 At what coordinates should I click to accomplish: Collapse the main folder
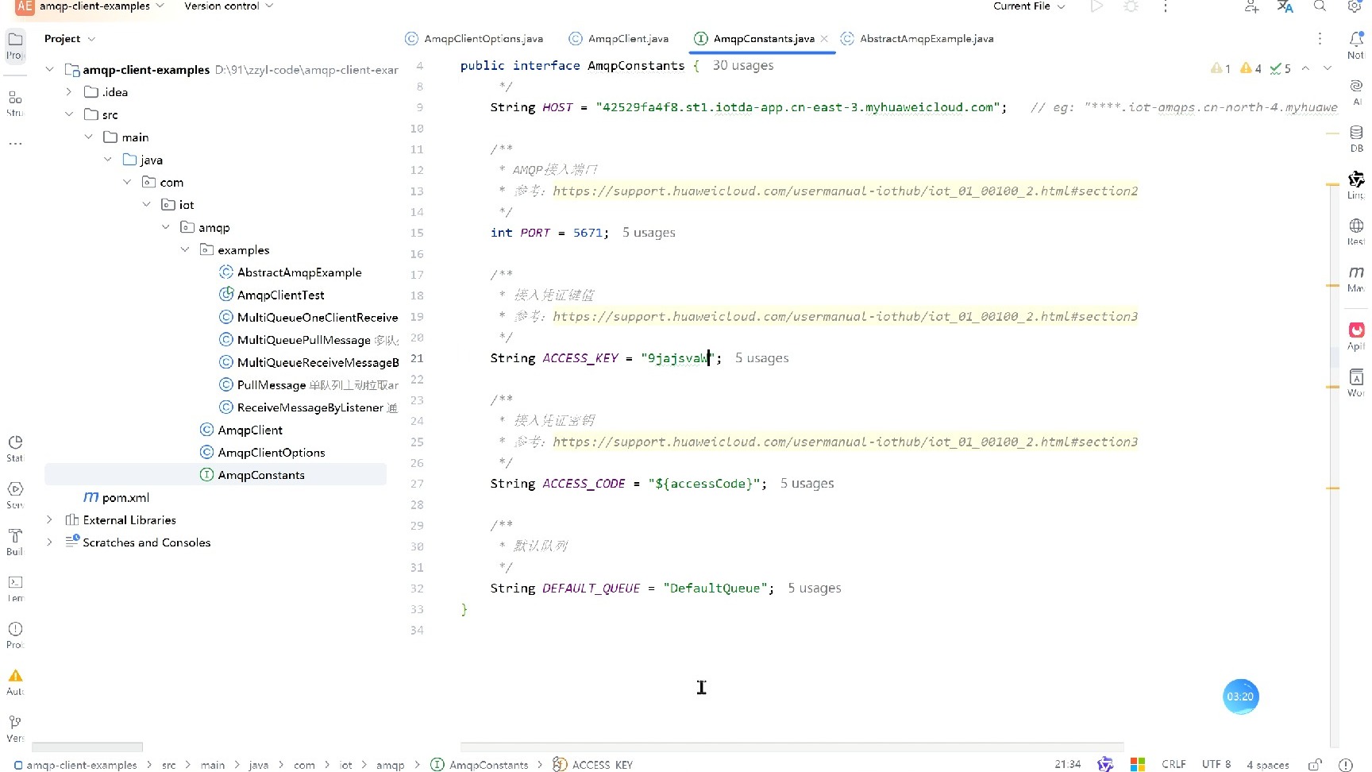tap(88, 137)
